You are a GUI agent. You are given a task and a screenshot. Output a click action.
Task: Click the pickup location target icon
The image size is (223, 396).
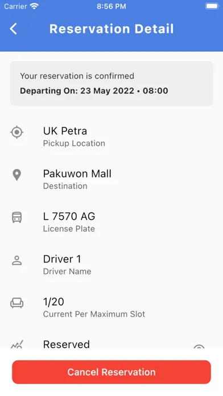(x=17, y=132)
